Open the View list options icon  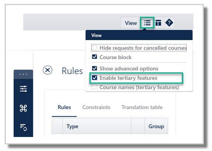(147, 23)
